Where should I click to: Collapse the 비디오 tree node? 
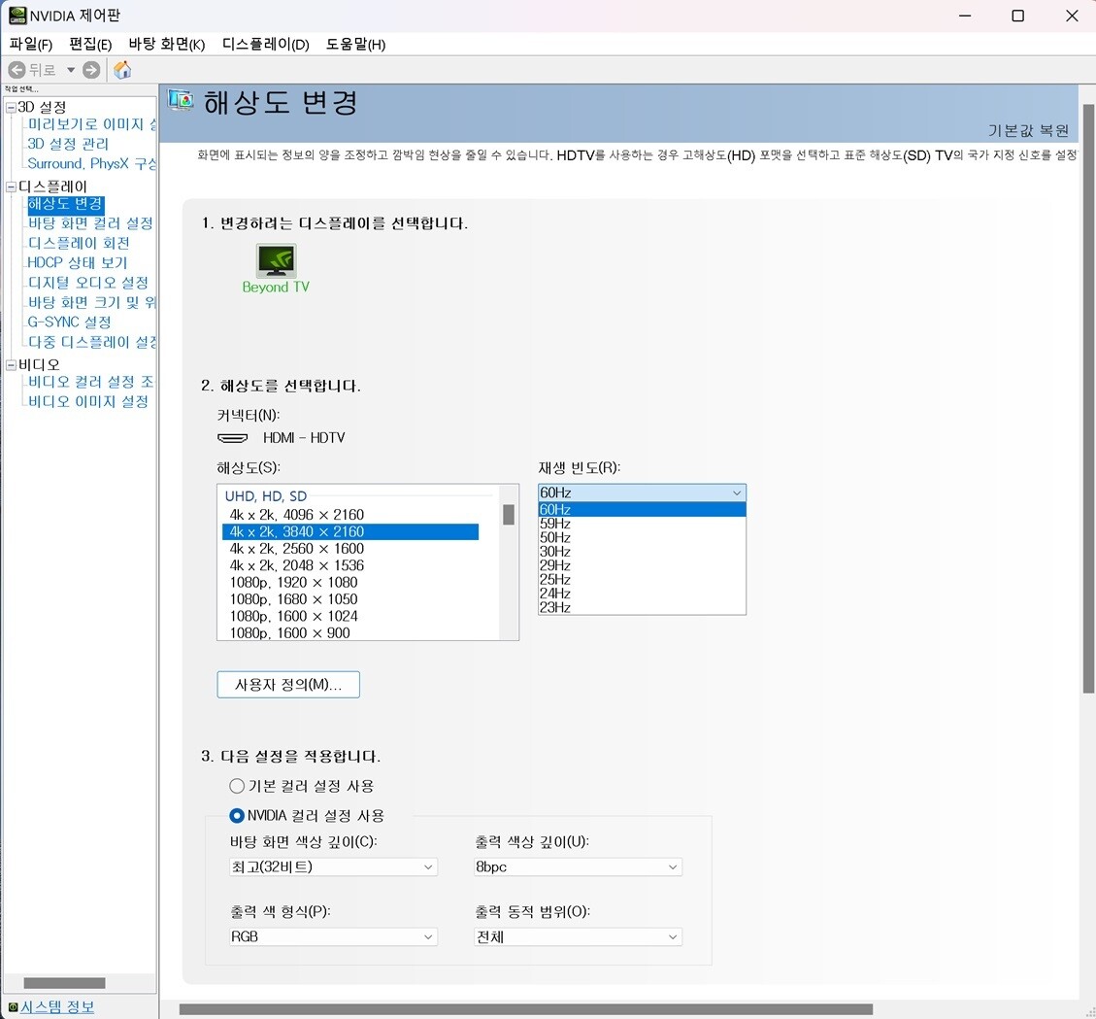pos(11,365)
